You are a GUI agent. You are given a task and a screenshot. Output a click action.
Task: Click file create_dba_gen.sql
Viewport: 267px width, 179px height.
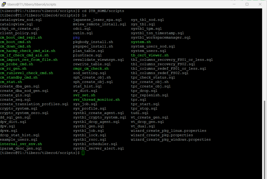point(20,86)
